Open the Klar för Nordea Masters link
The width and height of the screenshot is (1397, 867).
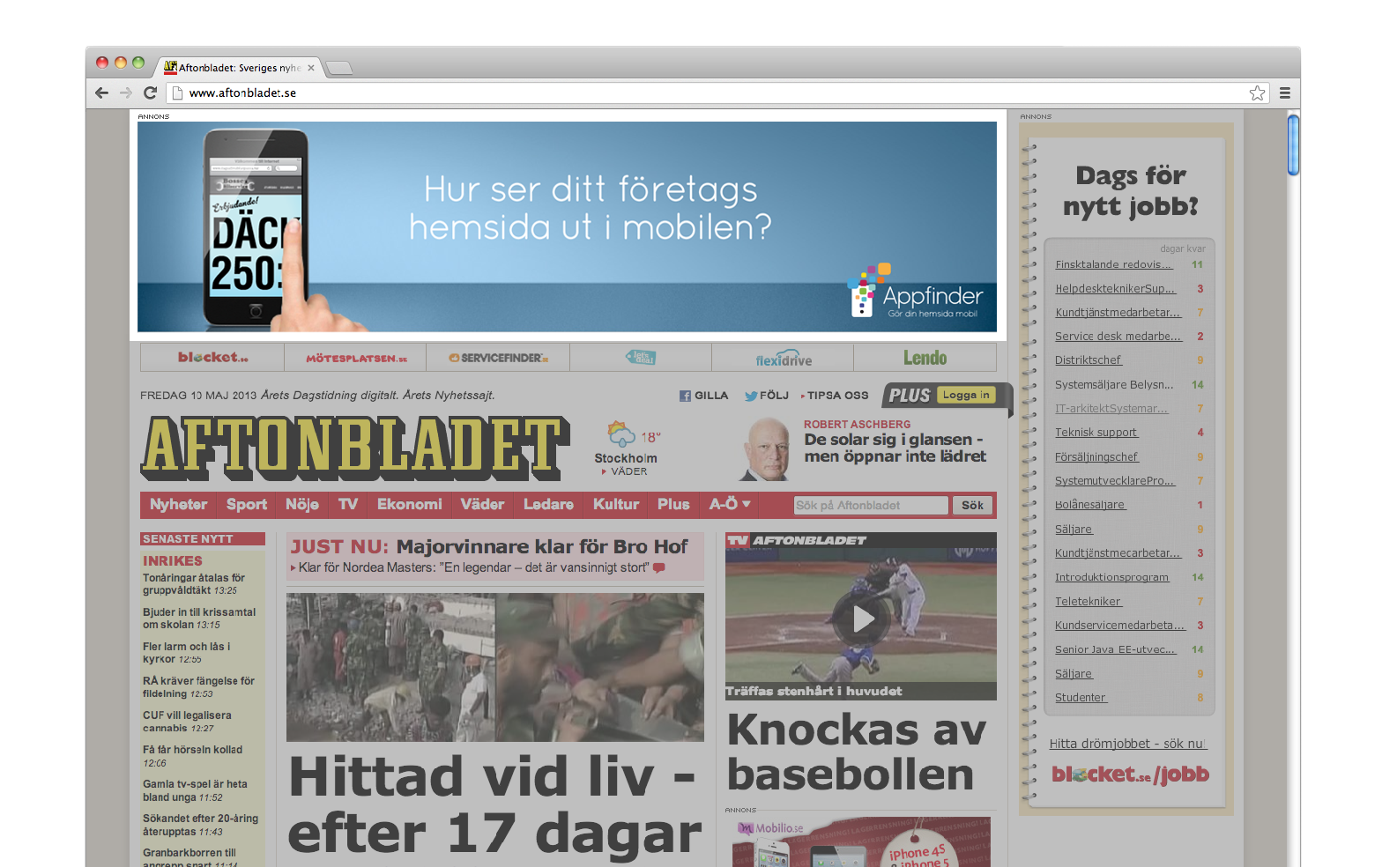click(474, 568)
